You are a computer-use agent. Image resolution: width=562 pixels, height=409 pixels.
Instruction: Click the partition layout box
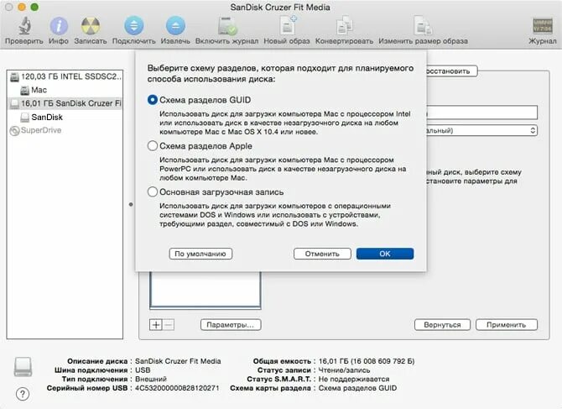tap(206, 290)
